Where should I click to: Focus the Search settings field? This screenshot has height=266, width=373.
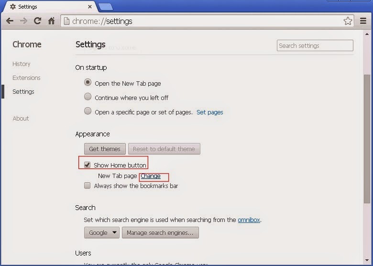[x=315, y=45]
